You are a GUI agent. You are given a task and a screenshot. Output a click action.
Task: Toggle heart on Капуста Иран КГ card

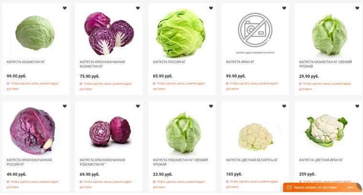(284, 8)
